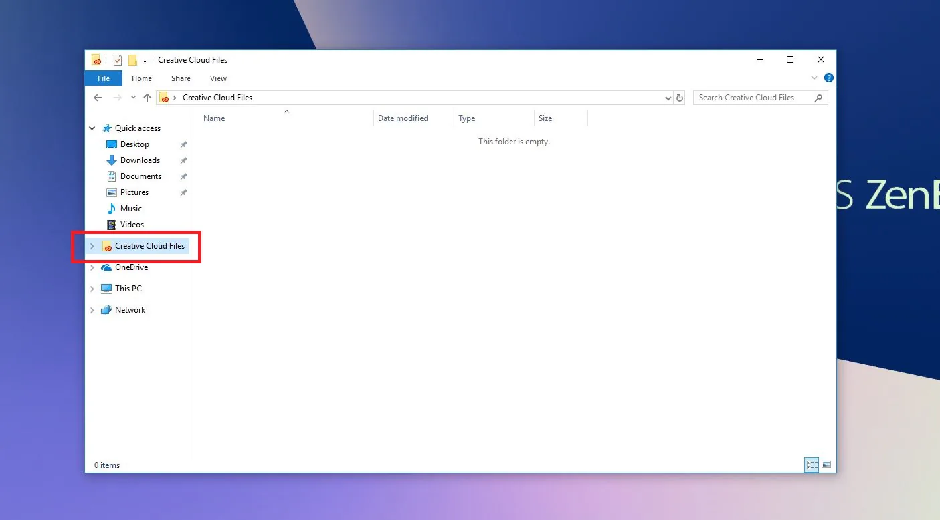The width and height of the screenshot is (940, 520).
Task: Open the File menu
Action: point(104,78)
